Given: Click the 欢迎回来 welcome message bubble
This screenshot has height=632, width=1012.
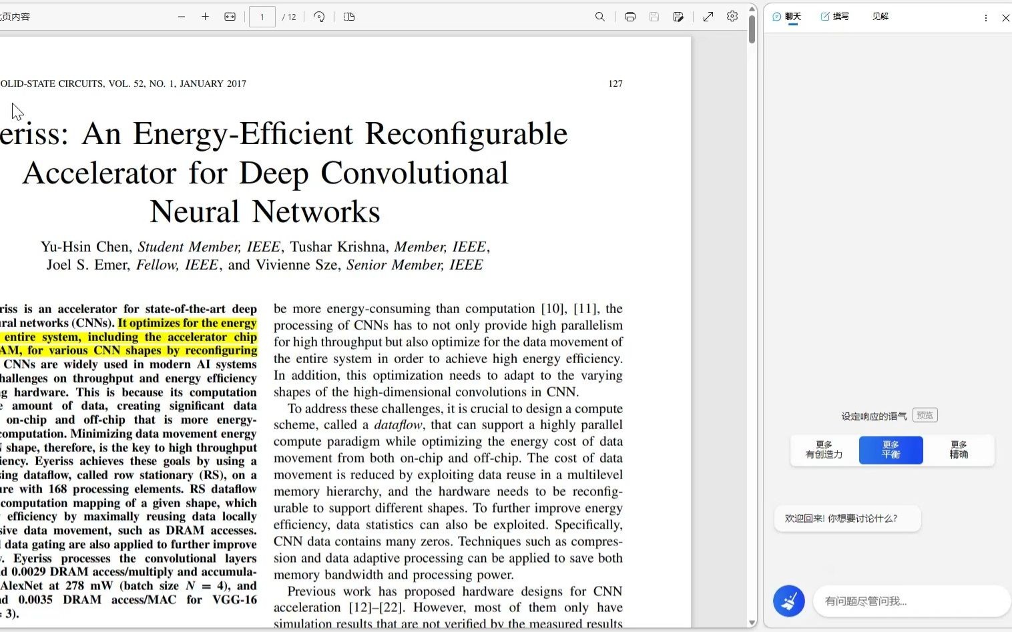Looking at the screenshot, I should [848, 519].
